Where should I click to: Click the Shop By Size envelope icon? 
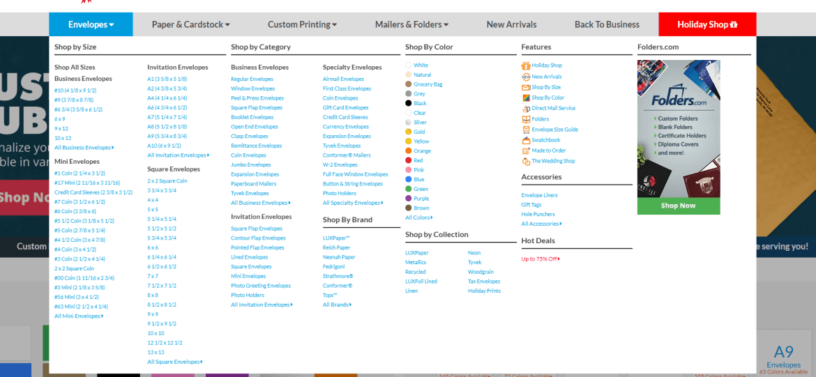(526, 88)
